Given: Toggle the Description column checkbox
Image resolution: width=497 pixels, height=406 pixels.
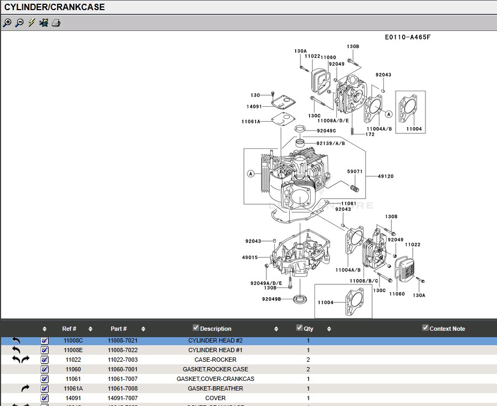Looking at the screenshot, I should (x=196, y=328).
